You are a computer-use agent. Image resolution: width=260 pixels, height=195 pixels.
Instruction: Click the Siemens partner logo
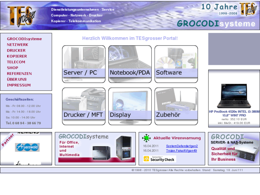click(x=28, y=133)
